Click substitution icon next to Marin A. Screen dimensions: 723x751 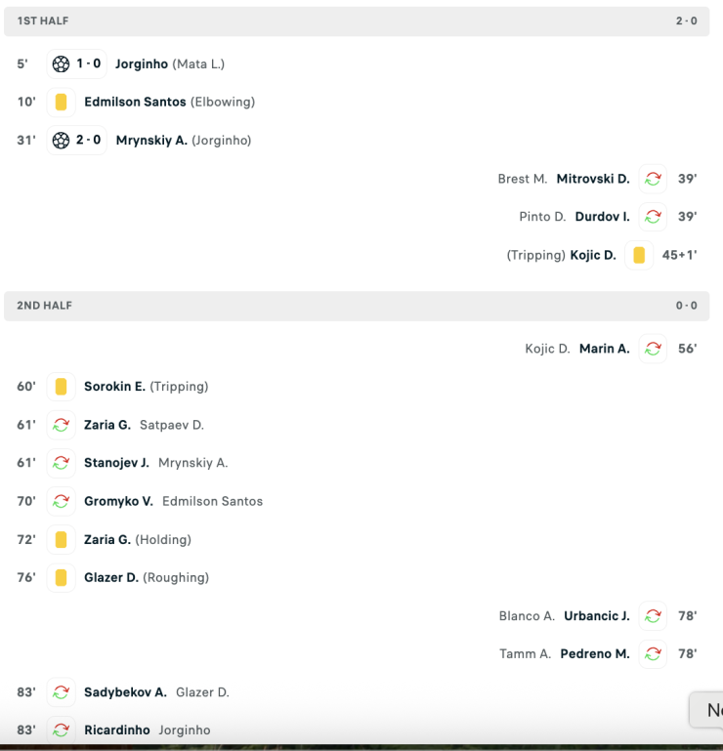pyautogui.click(x=653, y=349)
